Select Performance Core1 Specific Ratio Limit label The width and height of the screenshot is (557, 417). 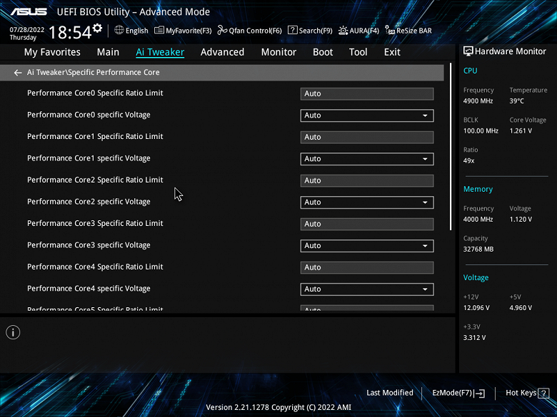(x=95, y=137)
